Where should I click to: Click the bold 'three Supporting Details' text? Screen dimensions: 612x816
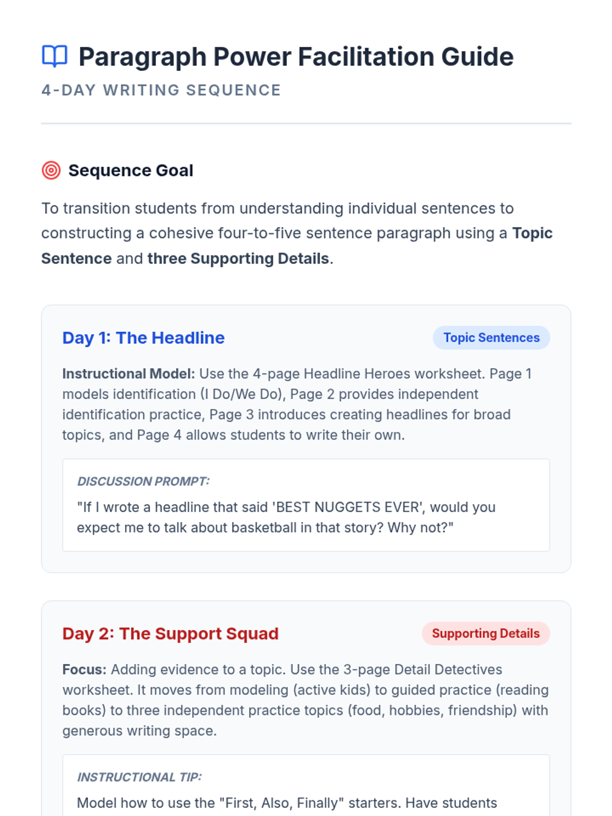point(238,259)
